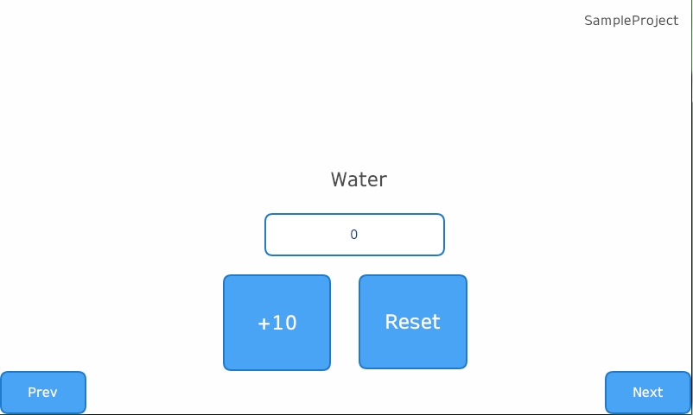Add 10 to the Water counter

tap(277, 323)
